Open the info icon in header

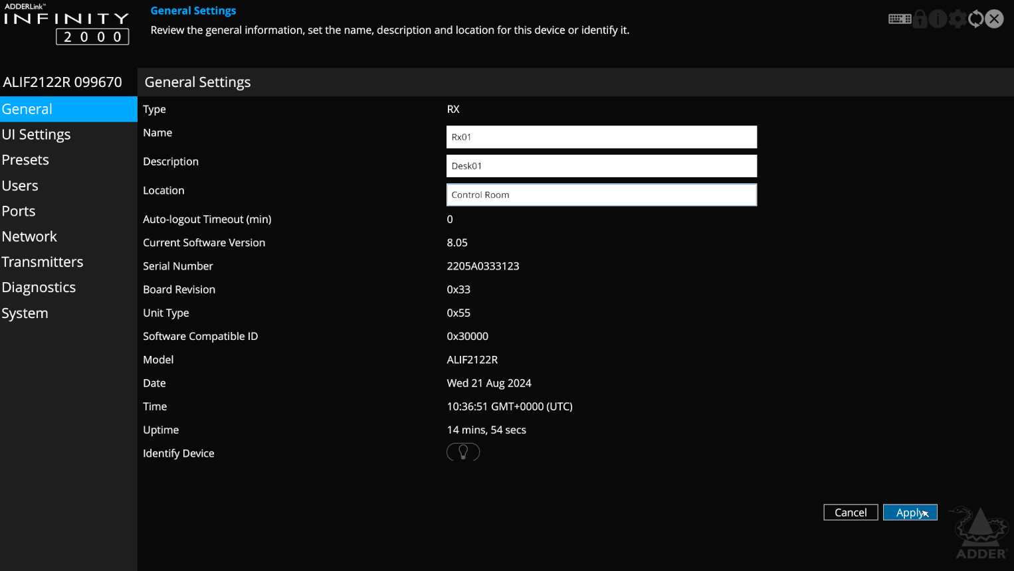[938, 19]
